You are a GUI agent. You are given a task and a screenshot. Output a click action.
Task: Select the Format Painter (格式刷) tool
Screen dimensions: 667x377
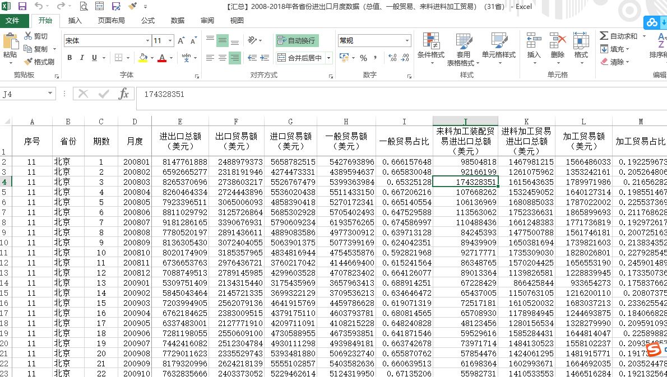tap(29, 62)
